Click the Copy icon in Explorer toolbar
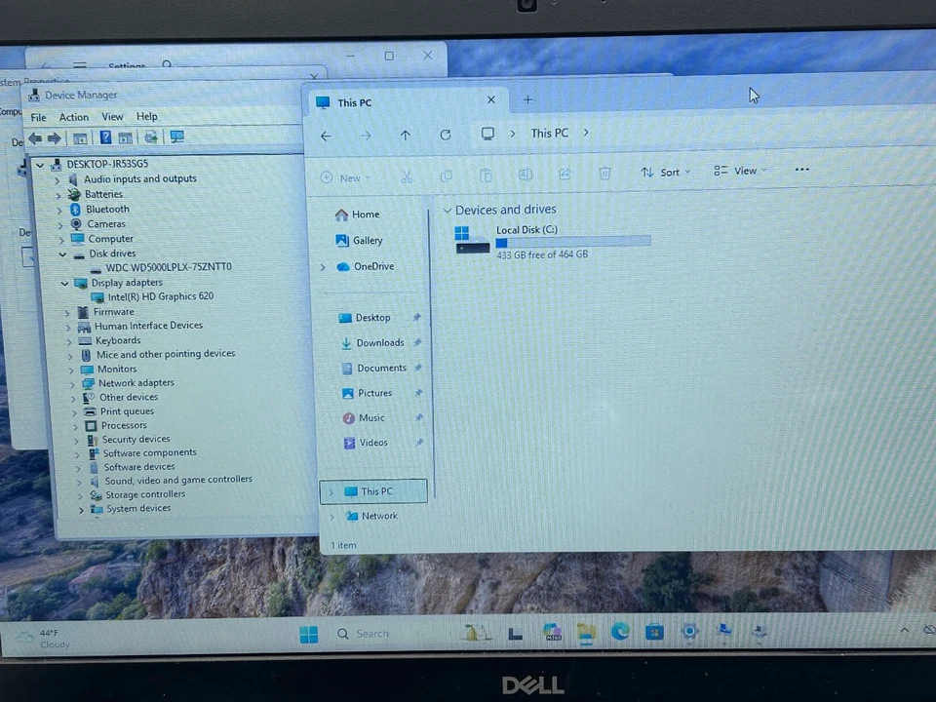The width and height of the screenshot is (936, 702). [446, 175]
